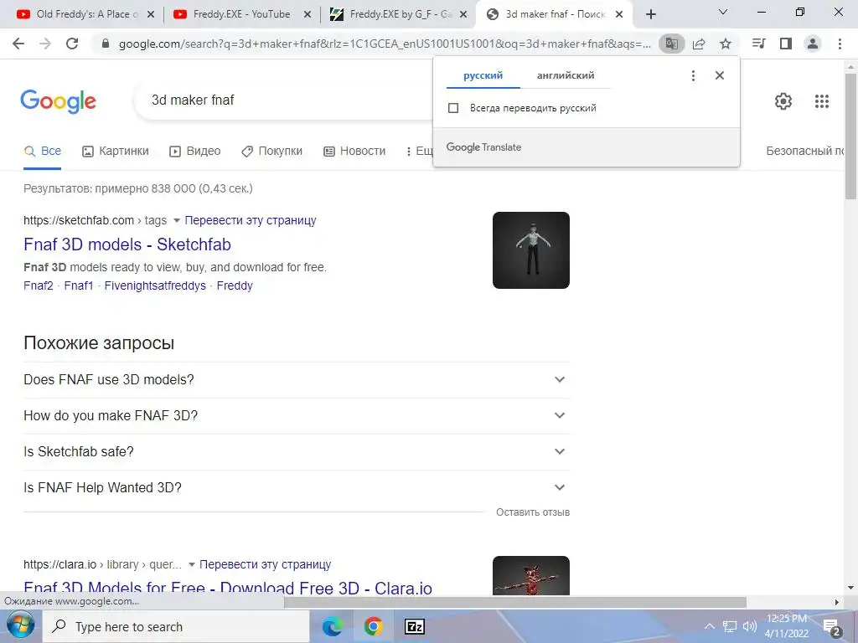Click the Chrome taskbar icon

pyautogui.click(x=373, y=626)
